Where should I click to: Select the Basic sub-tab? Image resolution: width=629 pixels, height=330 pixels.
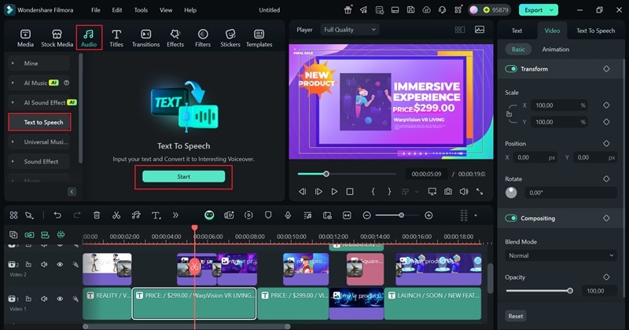518,49
